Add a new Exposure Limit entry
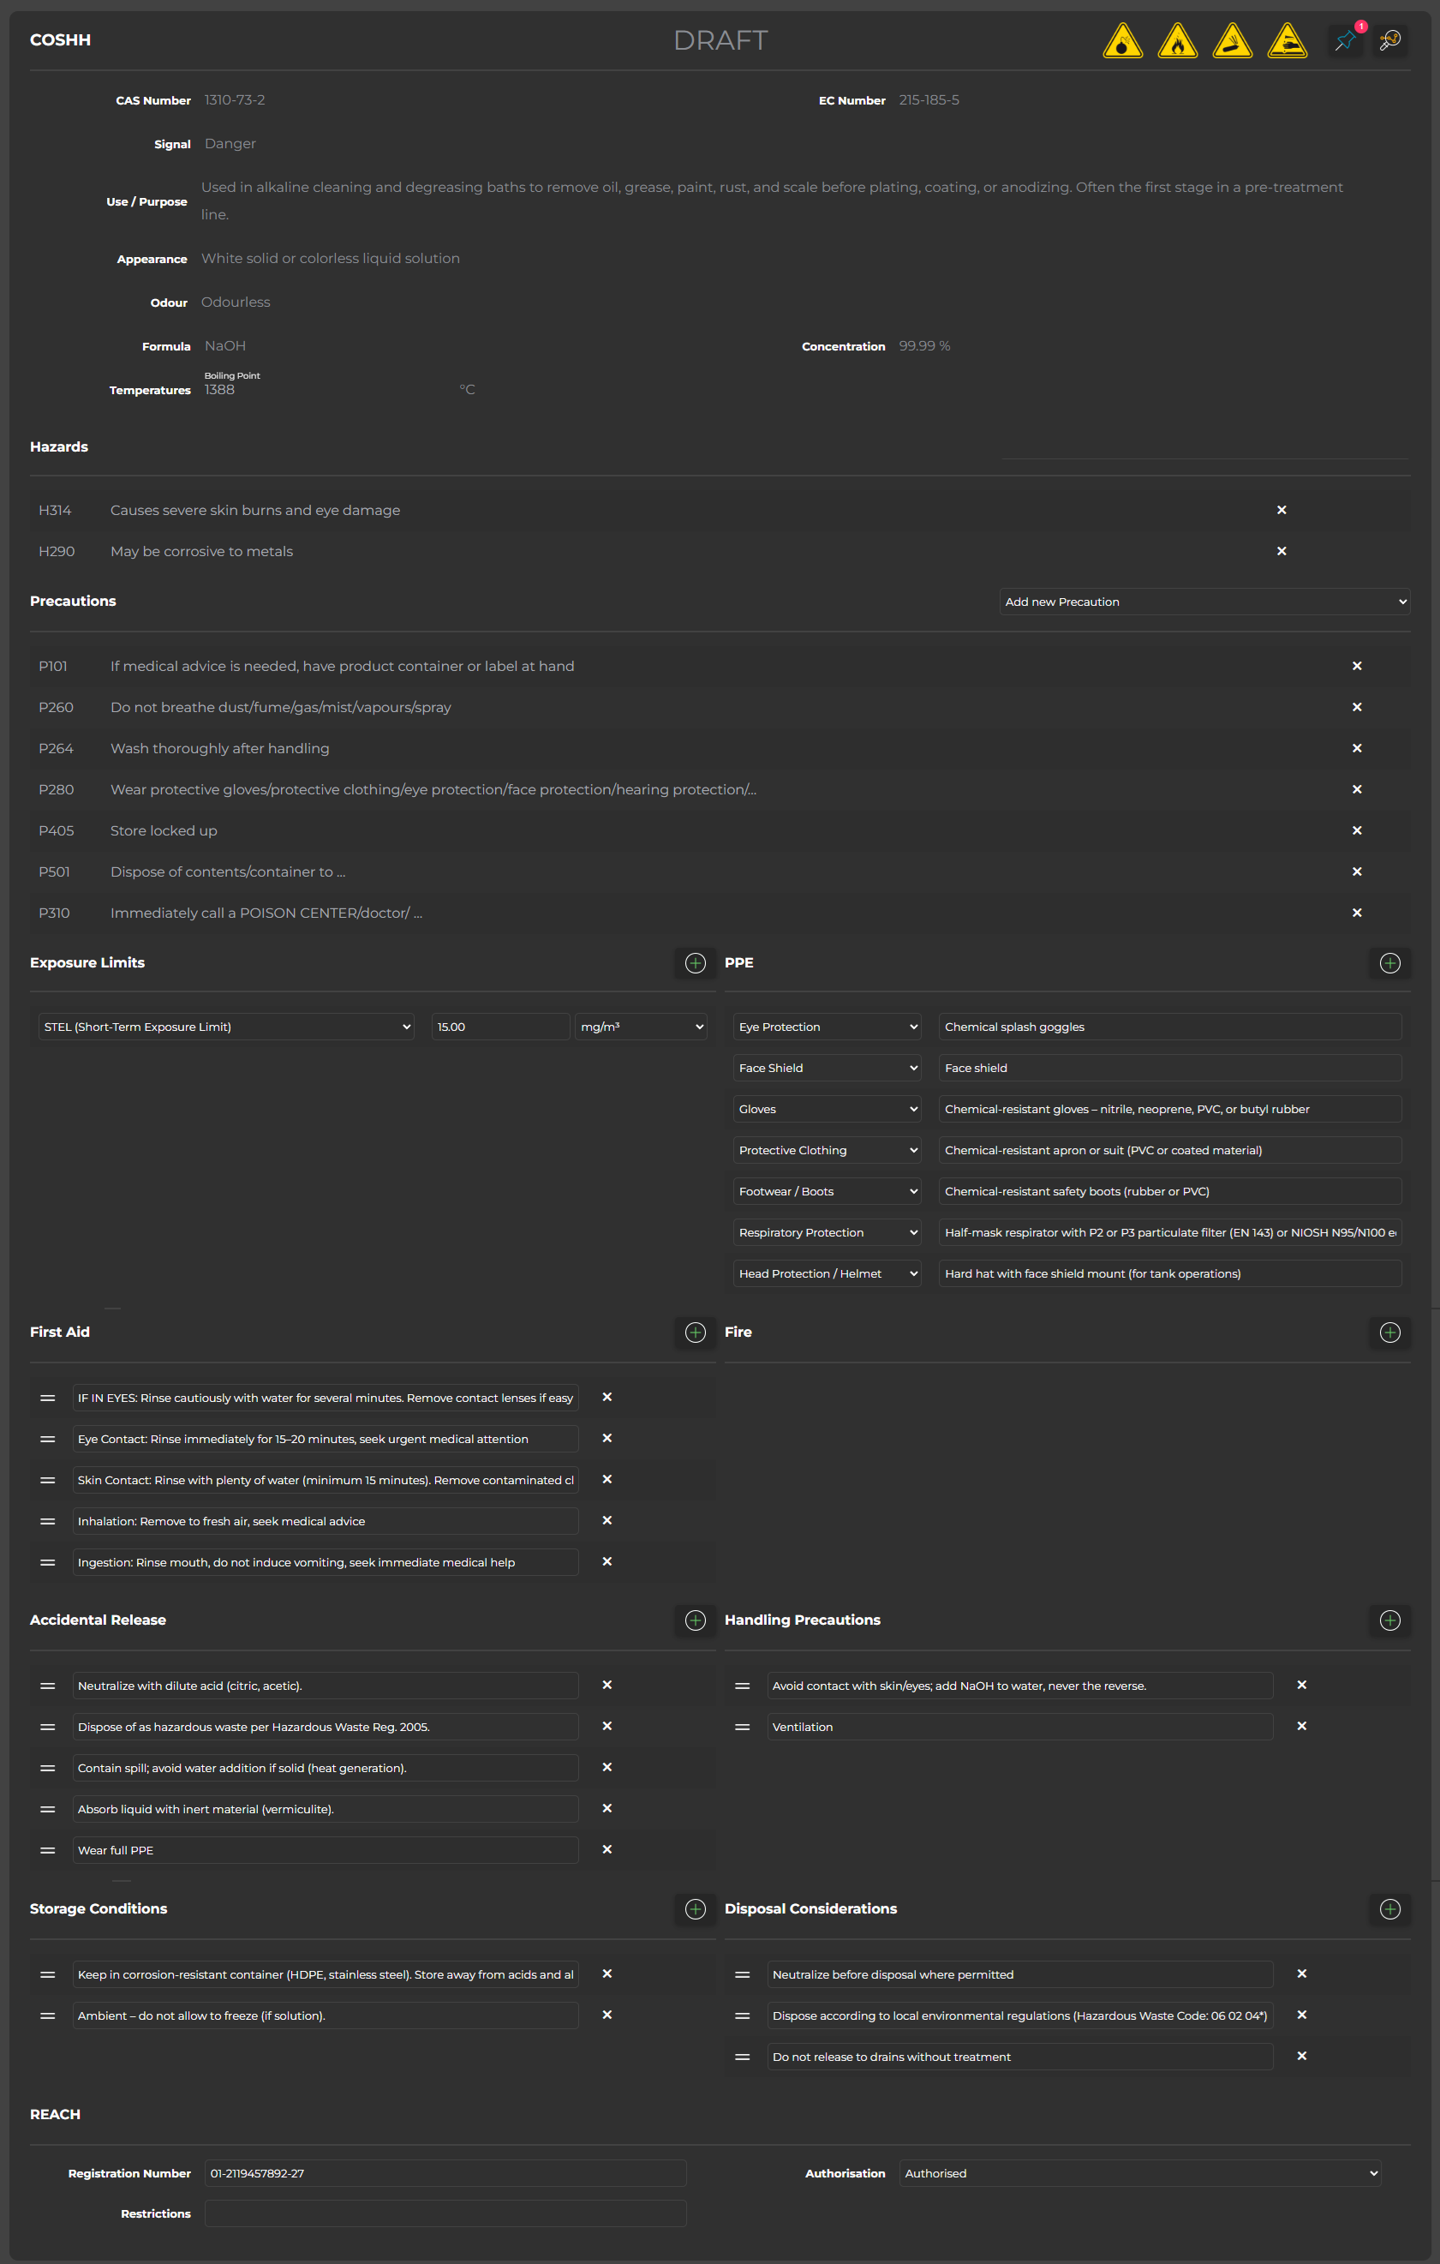This screenshot has width=1440, height=2264. (696, 964)
